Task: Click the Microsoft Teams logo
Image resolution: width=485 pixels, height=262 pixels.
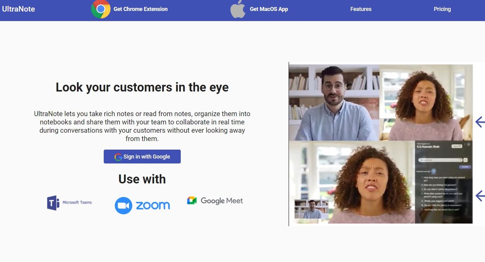Action: click(69, 203)
